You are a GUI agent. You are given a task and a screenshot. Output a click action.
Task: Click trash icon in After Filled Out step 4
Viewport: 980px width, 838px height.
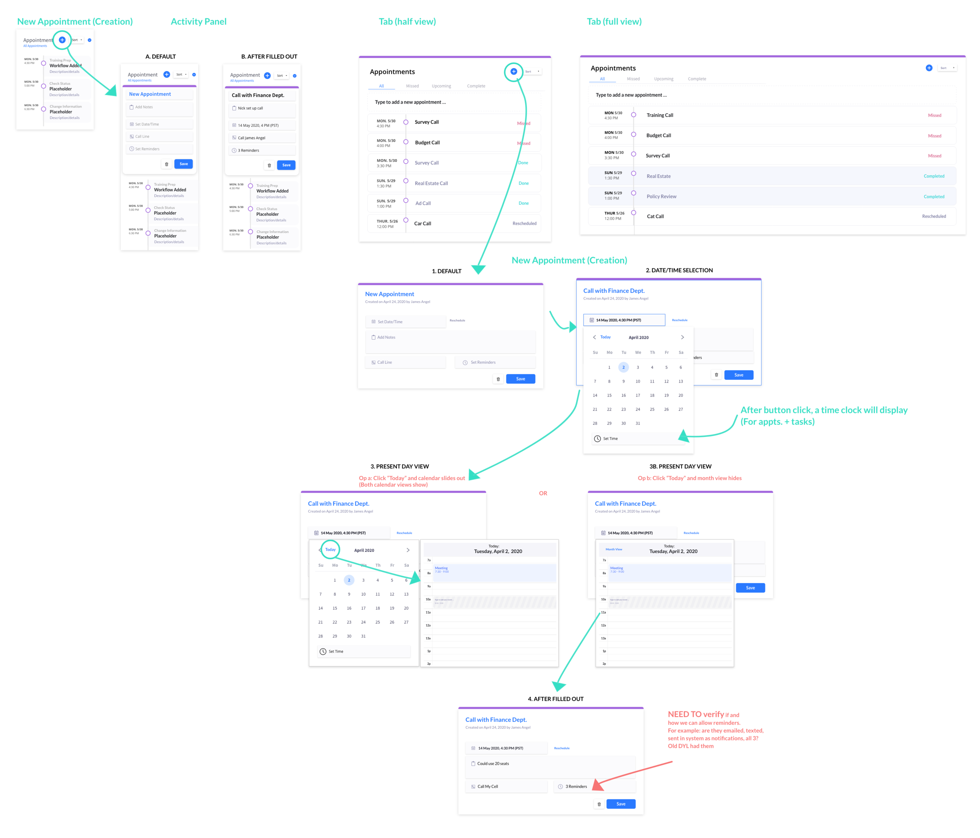point(599,804)
